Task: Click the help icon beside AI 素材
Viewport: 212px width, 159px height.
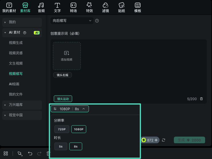Action: [x=25, y=33]
